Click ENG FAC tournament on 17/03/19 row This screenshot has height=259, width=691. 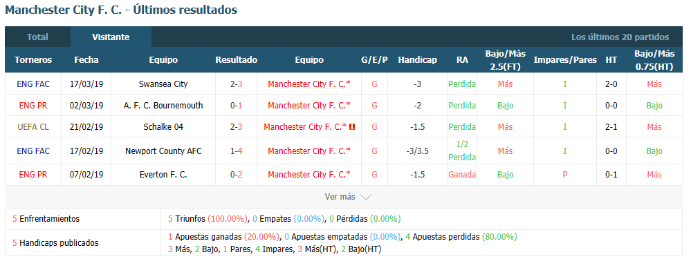point(33,84)
